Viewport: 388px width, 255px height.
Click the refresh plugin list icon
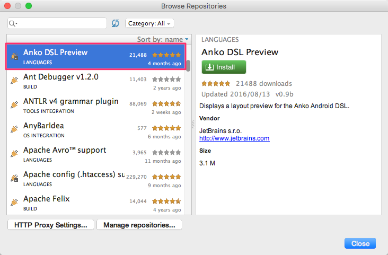pyautogui.click(x=116, y=23)
